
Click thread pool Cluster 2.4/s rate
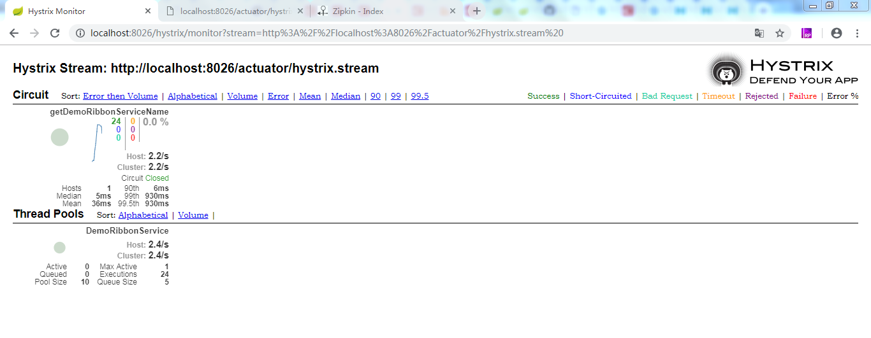pos(158,255)
